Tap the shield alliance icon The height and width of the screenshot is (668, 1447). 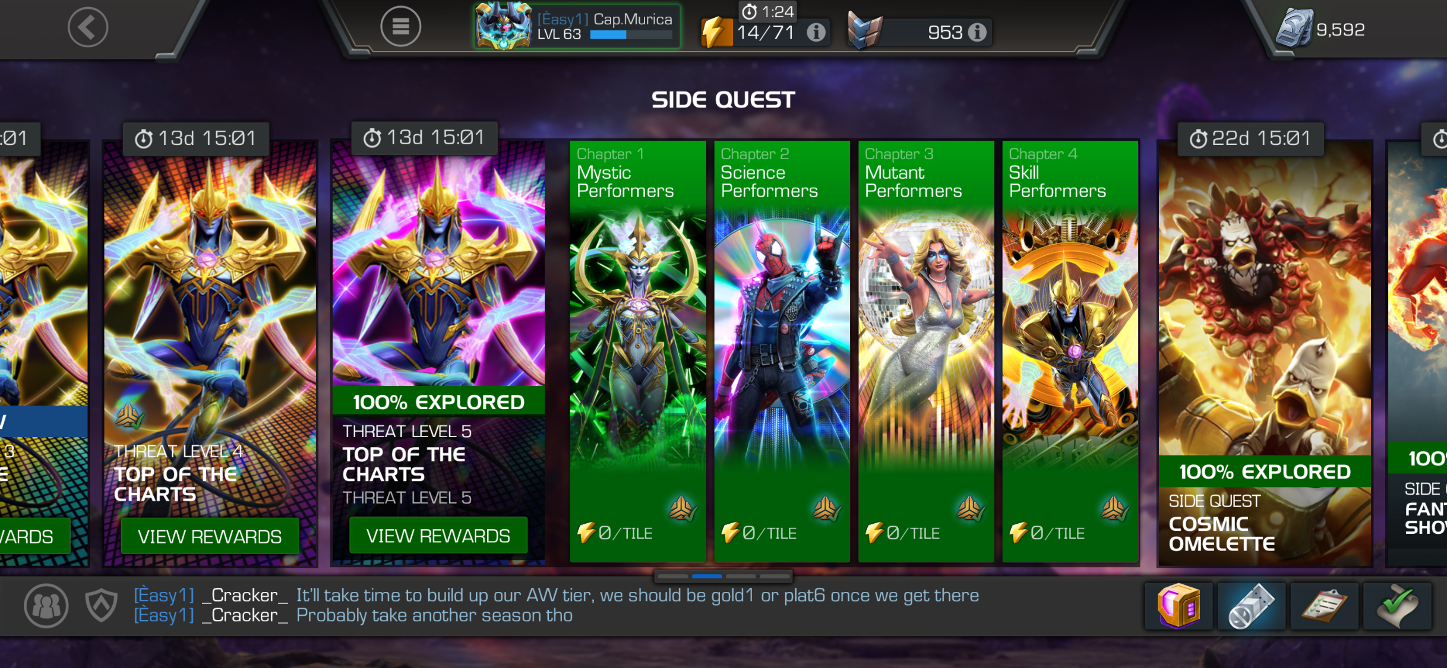(101, 606)
